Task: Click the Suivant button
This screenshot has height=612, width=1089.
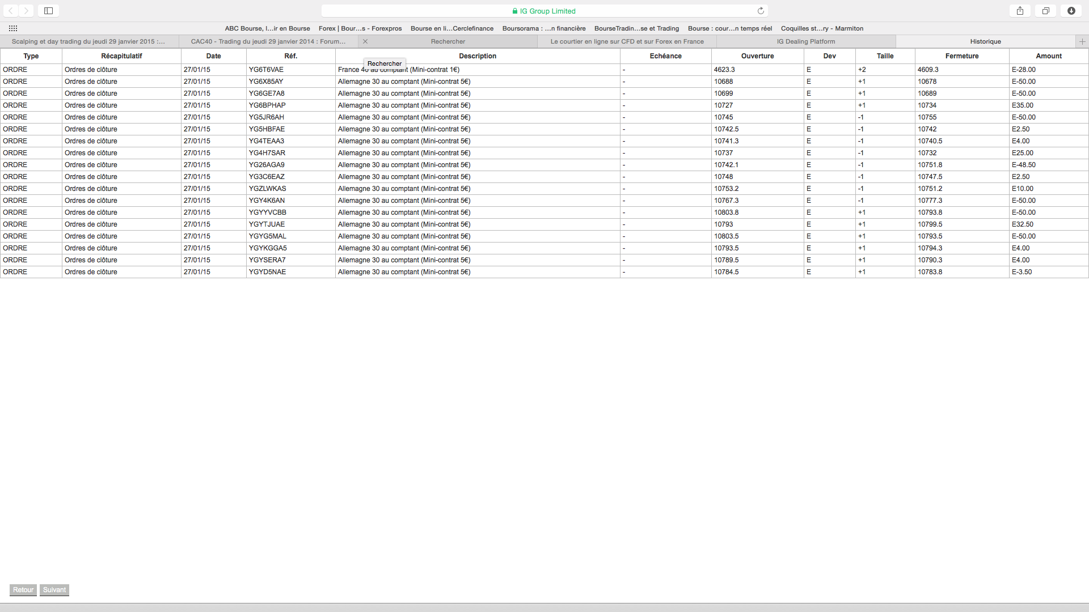Action: (54, 590)
